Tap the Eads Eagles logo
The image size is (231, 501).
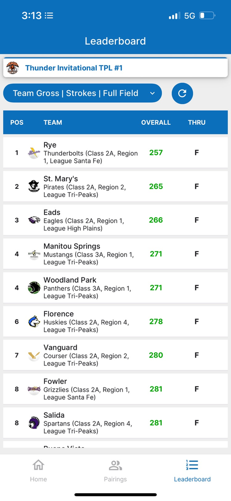click(34, 220)
